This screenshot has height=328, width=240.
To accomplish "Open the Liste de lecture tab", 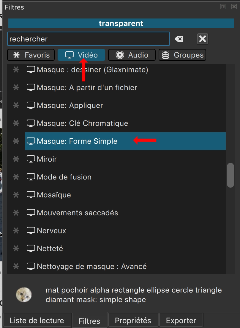I will click(x=37, y=321).
